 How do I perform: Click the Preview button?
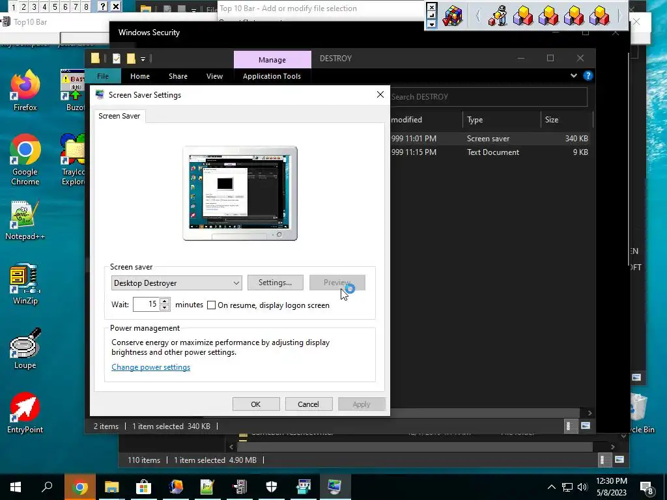(337, 283)
